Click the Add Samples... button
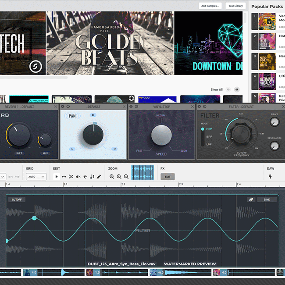Screen dimensions: 285x285 (210, 6)
